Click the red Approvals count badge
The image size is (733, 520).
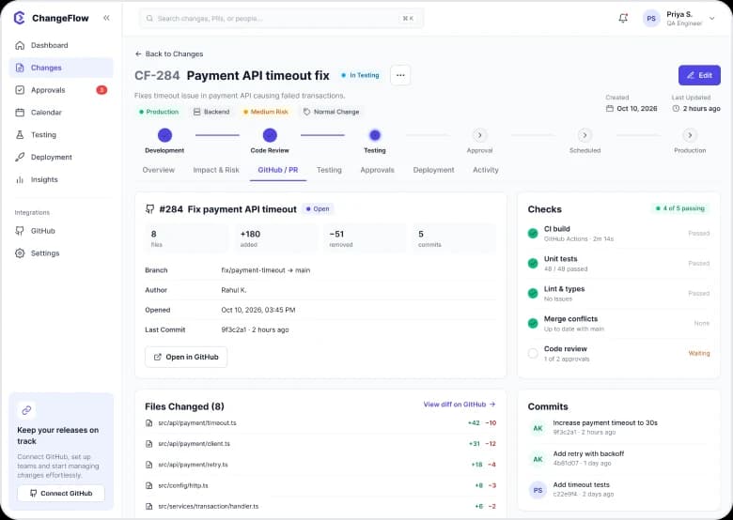point(101,90)
